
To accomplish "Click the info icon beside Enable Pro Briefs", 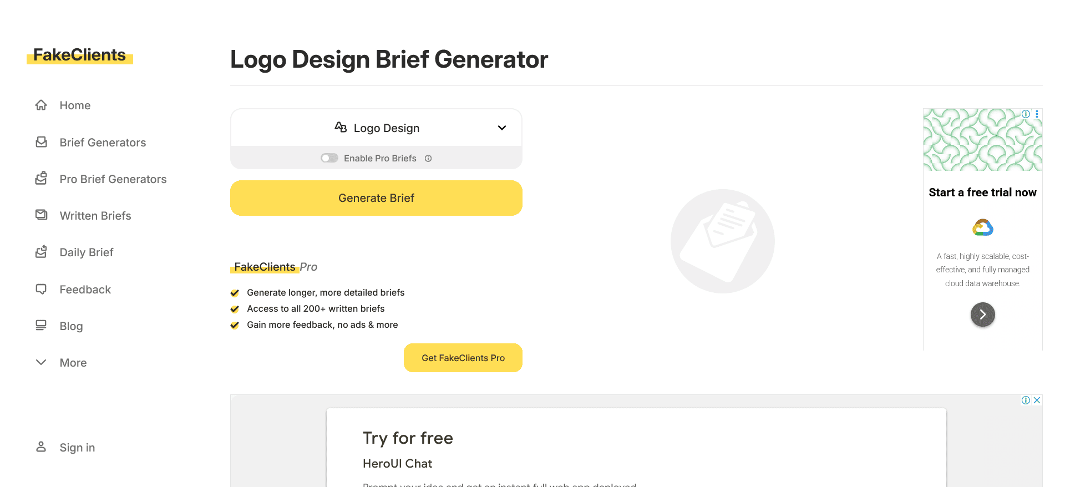I will (428, 158).
